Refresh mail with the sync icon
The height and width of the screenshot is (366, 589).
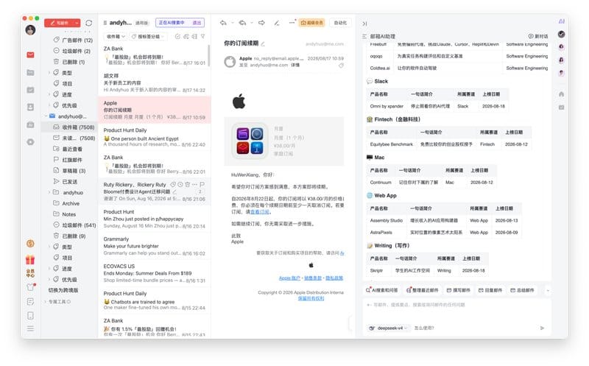88,23
